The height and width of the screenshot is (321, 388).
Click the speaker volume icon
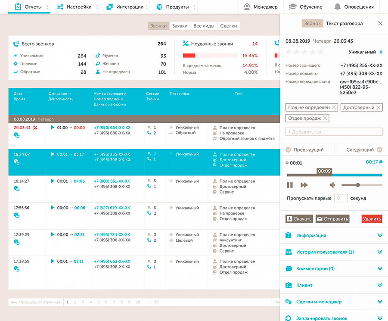pos(332,185)
